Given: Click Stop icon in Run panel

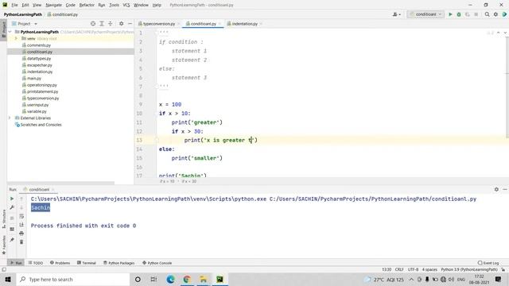Looking at the screenshot, I should pos(12,218).
